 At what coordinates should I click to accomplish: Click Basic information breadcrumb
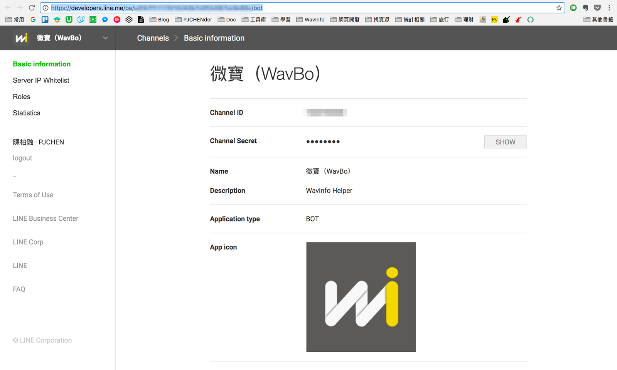(214, 38)
